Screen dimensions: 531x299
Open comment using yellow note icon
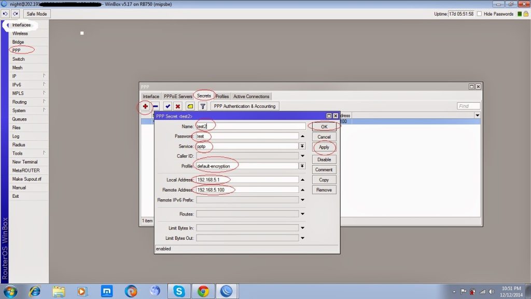pyautogui.click(x=190, y=106)
